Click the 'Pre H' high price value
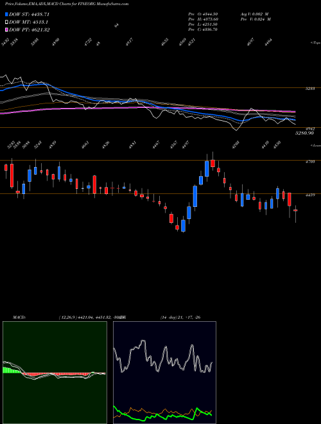 tap(203, 19)
